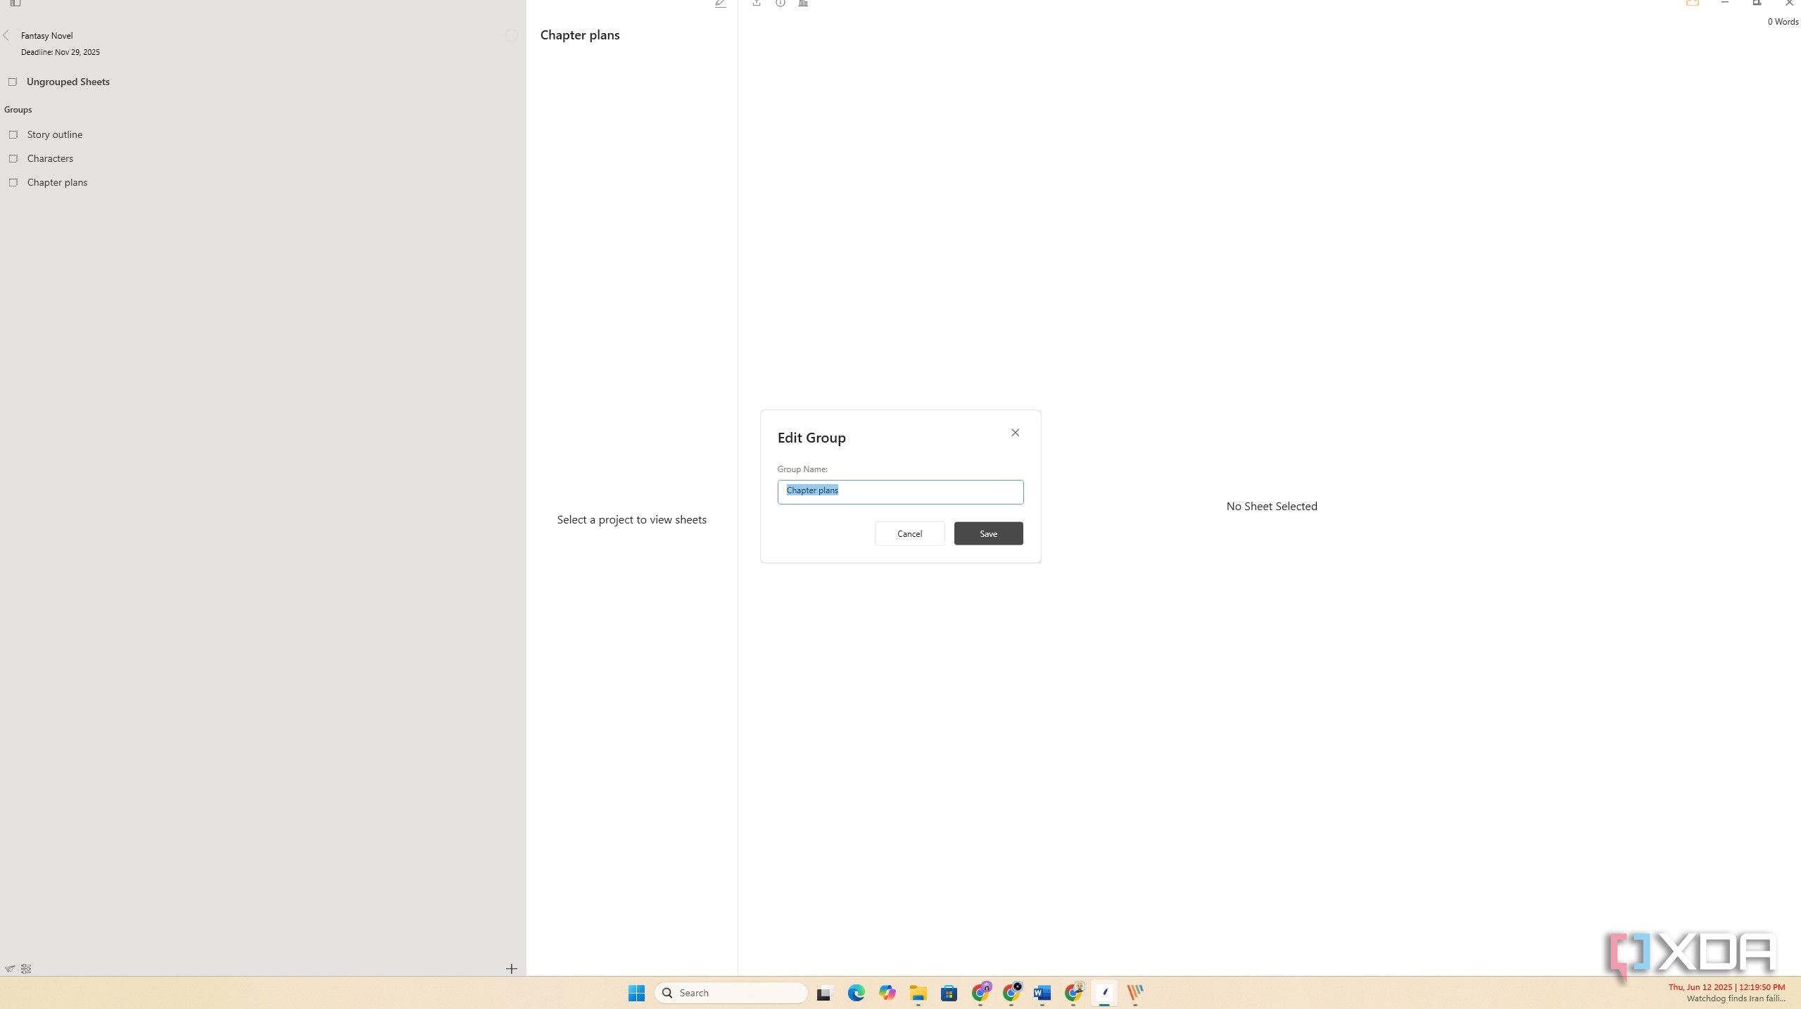Open Copilot from the taskbar

(887, 993)
